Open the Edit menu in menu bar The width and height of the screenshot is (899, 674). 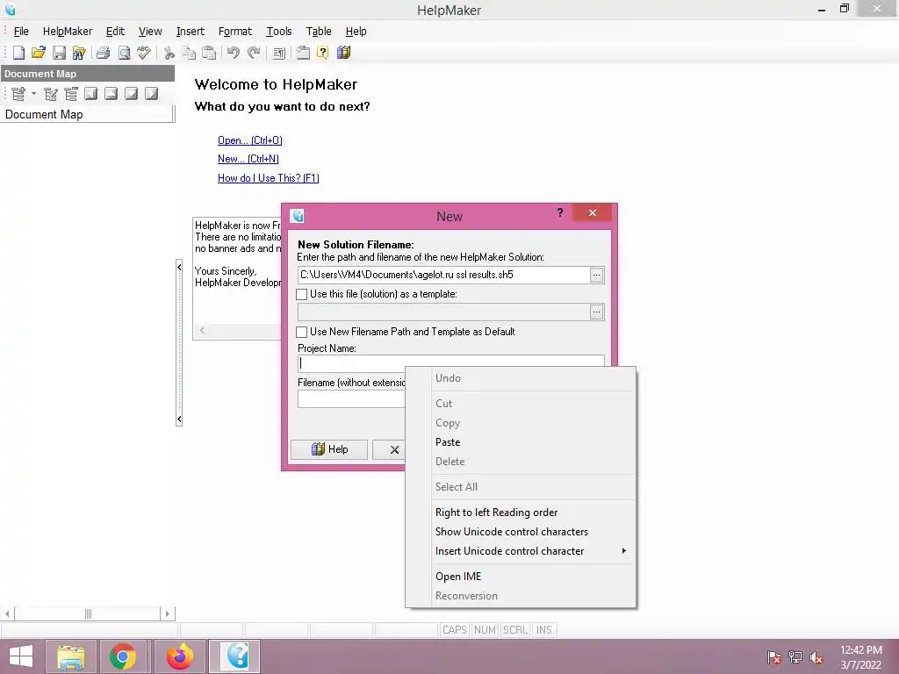[115, 32]
